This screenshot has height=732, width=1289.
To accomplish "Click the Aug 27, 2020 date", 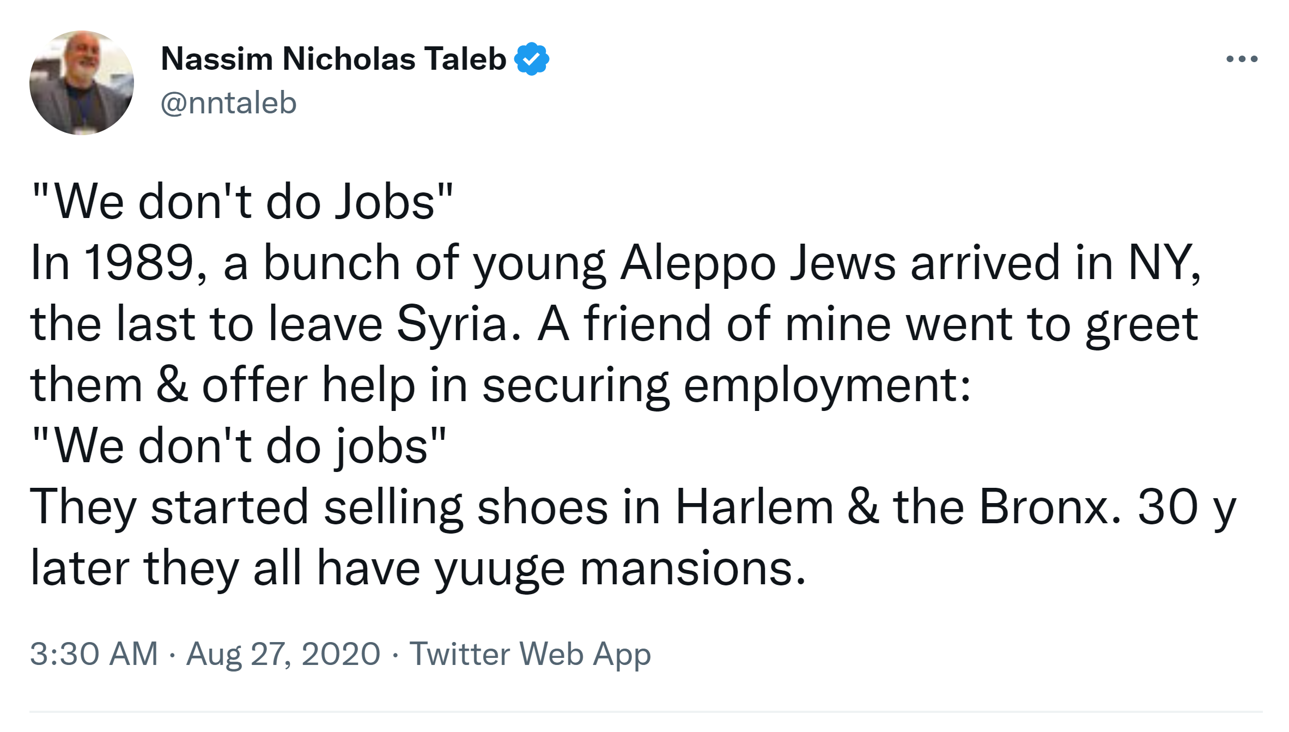I will pos(283,654).
